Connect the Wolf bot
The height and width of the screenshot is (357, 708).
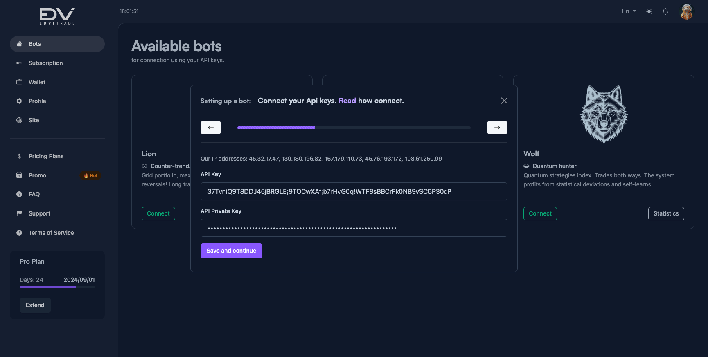(x=540, y=213)
